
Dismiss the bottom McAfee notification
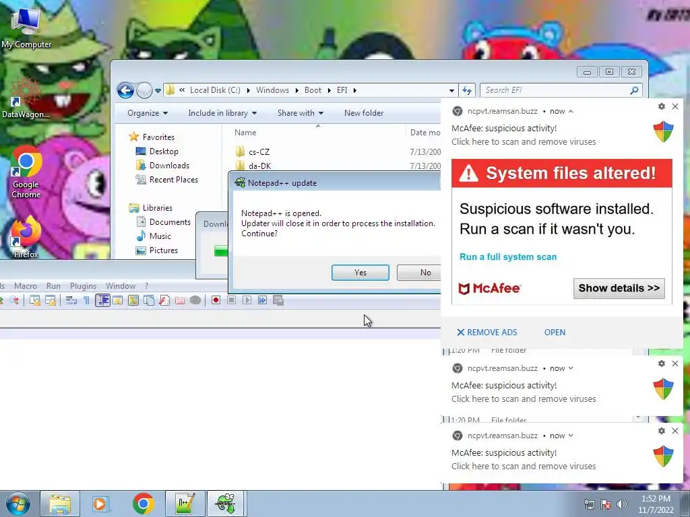pyautogui.click(x=675, y=431)
